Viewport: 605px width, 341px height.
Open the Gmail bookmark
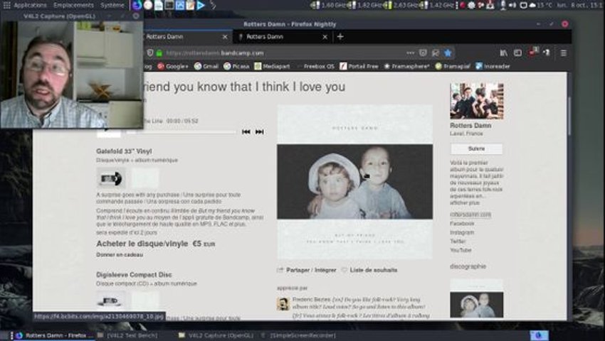[x=206, y=66]
